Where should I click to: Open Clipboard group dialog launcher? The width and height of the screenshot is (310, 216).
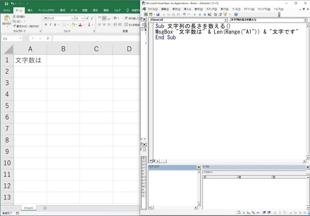[40, 31]
